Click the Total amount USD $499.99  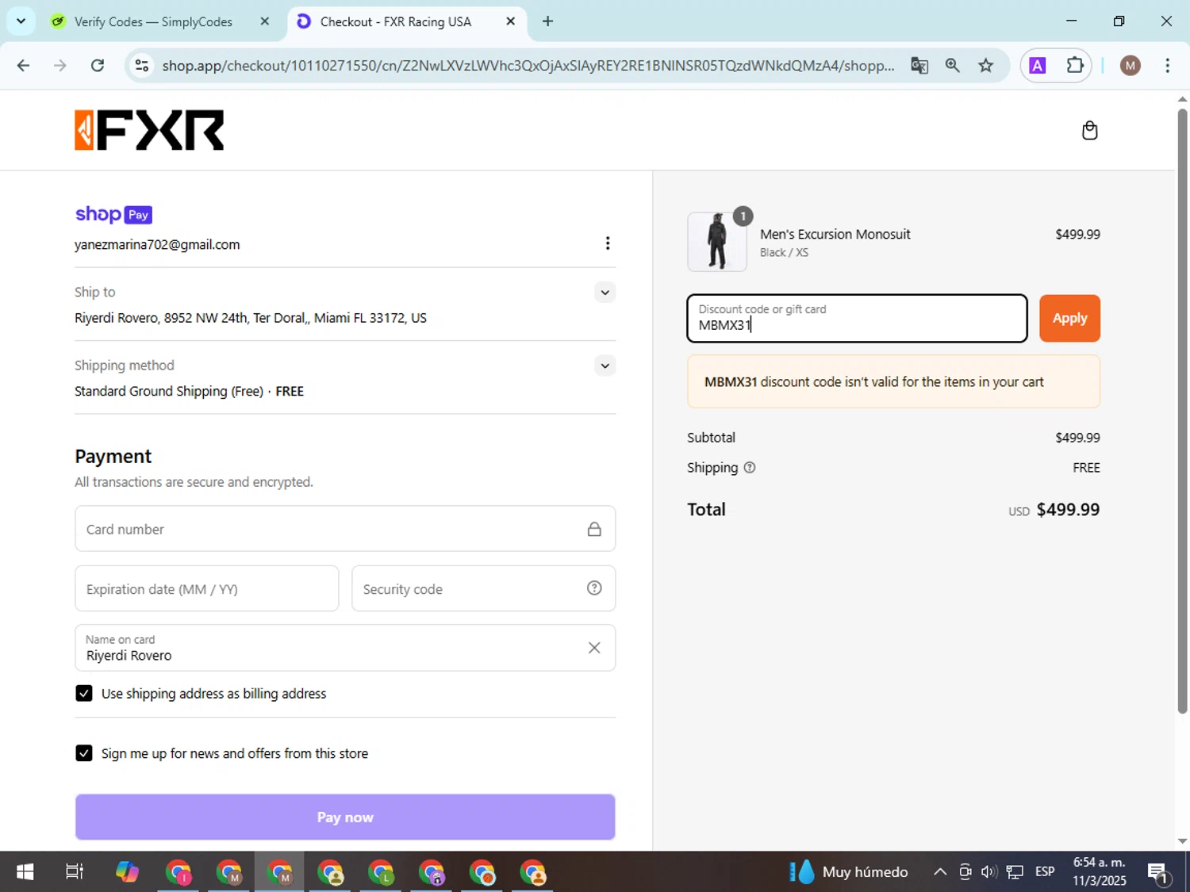(x=1054, y=510)
